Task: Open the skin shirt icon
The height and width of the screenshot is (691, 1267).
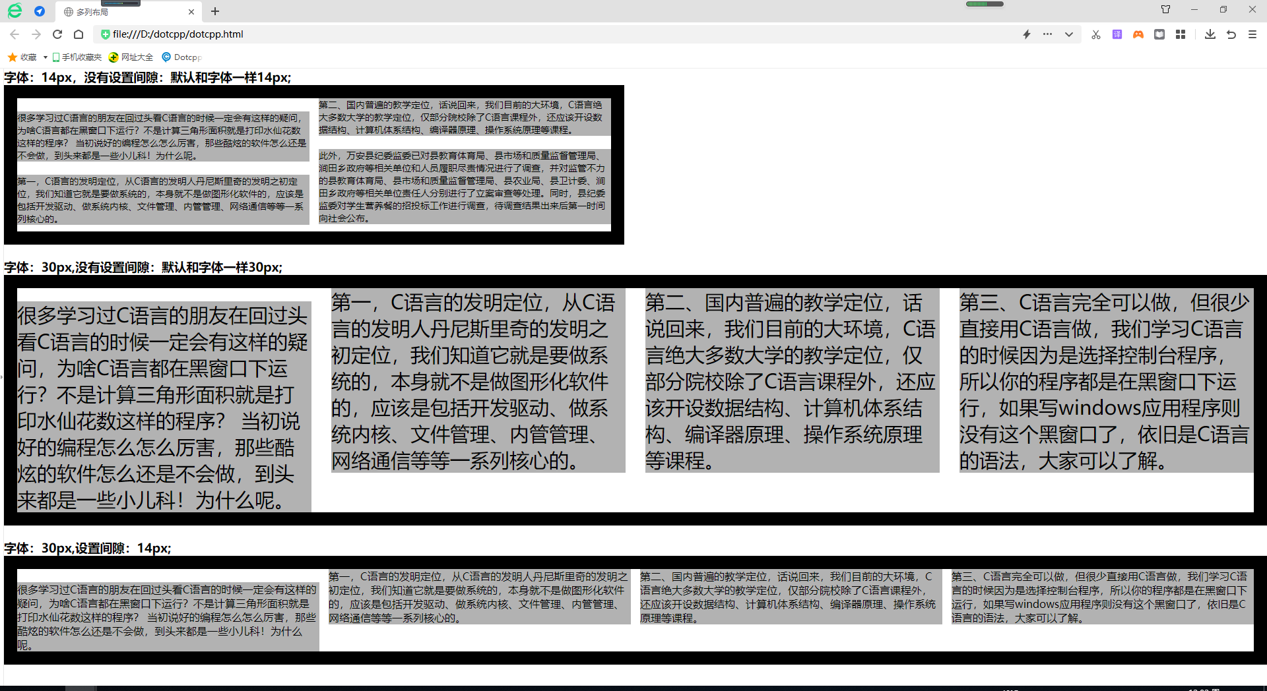Action: tap(1165, 10)
